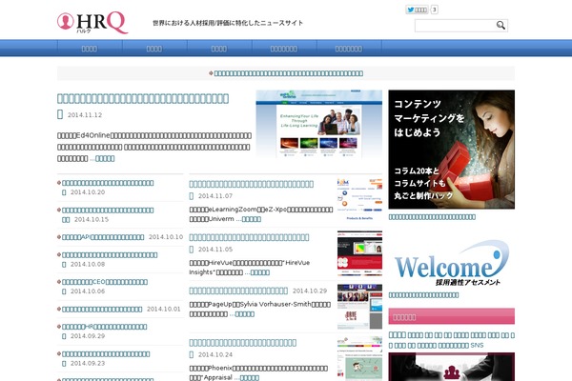Open the article headline dated 2014.11.07

point(251,184)
